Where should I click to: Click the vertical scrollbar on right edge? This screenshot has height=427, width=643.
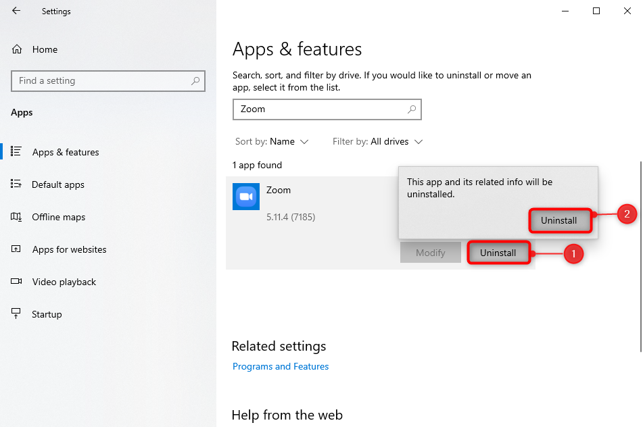click(x=640, y=257)
